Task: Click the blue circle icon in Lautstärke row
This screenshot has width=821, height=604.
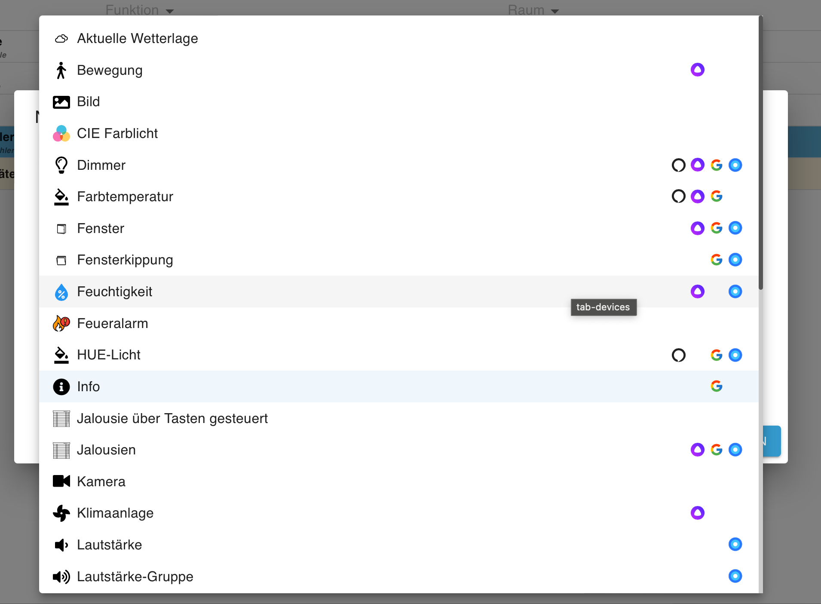Action: coord(735,544)
